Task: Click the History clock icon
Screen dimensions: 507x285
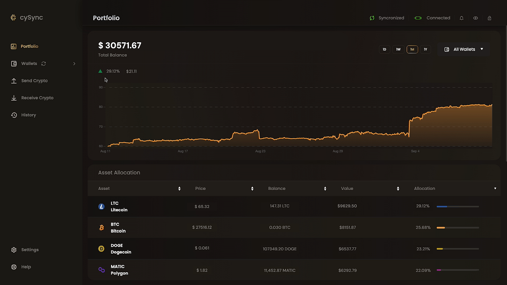Action: 14,115
